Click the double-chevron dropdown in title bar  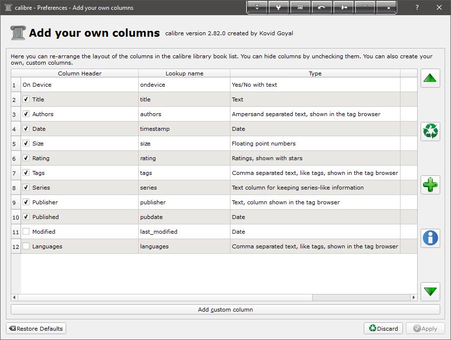[x=257, y=7]
